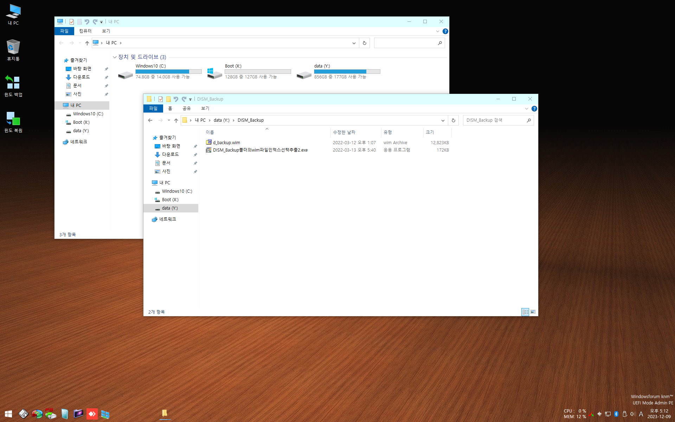Open 파일 tab in DISM_Backup window

click(x=153, y=109)
